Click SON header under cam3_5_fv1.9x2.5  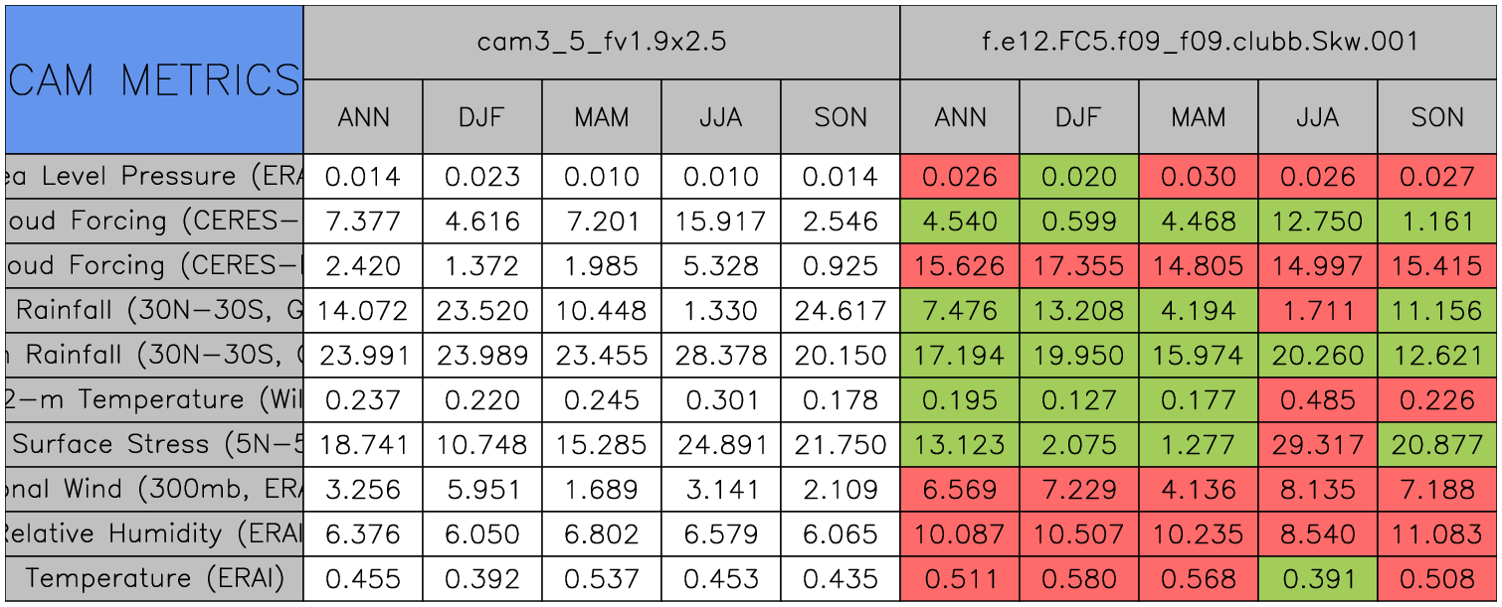point(840,117)
